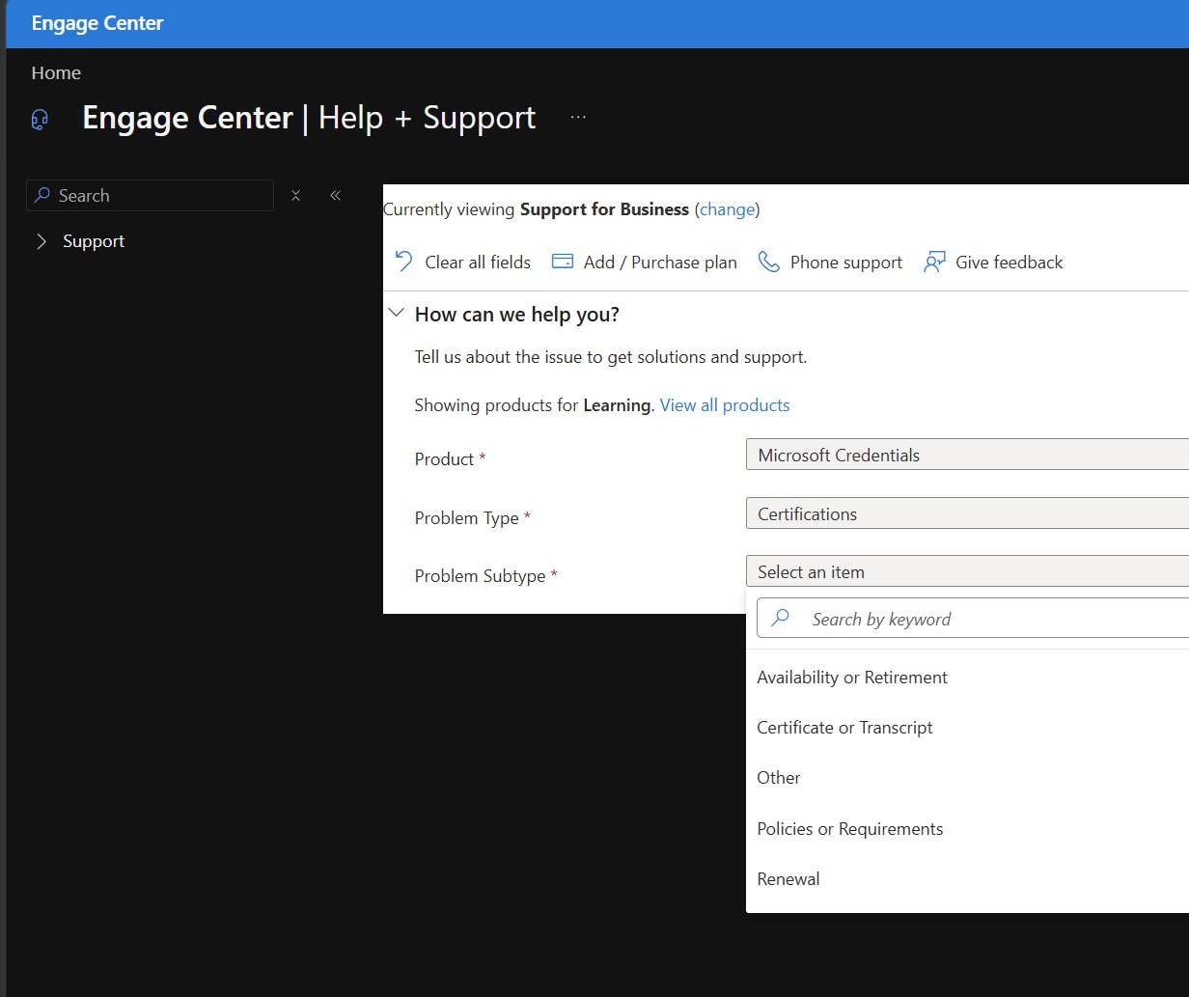Click the feedback person icon
This screenshot has height=997, width=1189.
click(934, 262)
